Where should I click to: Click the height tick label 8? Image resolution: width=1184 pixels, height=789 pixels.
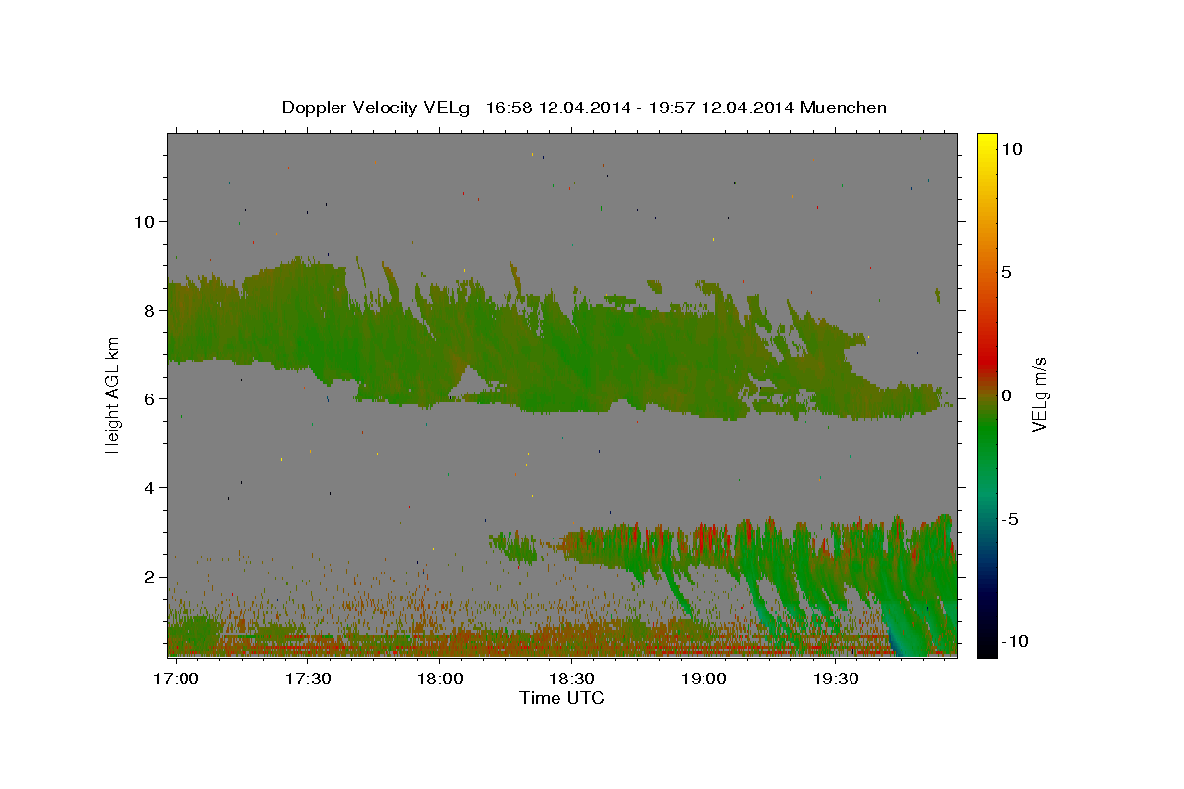(147, 310)
